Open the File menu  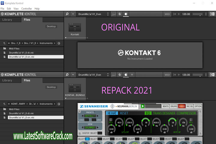pos(2,9)
